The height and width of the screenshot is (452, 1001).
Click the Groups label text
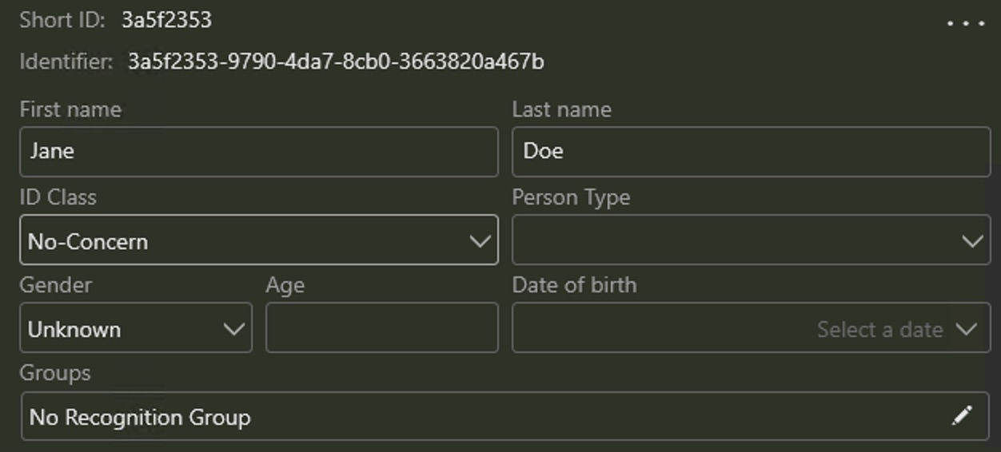click(x=54, y=373)
